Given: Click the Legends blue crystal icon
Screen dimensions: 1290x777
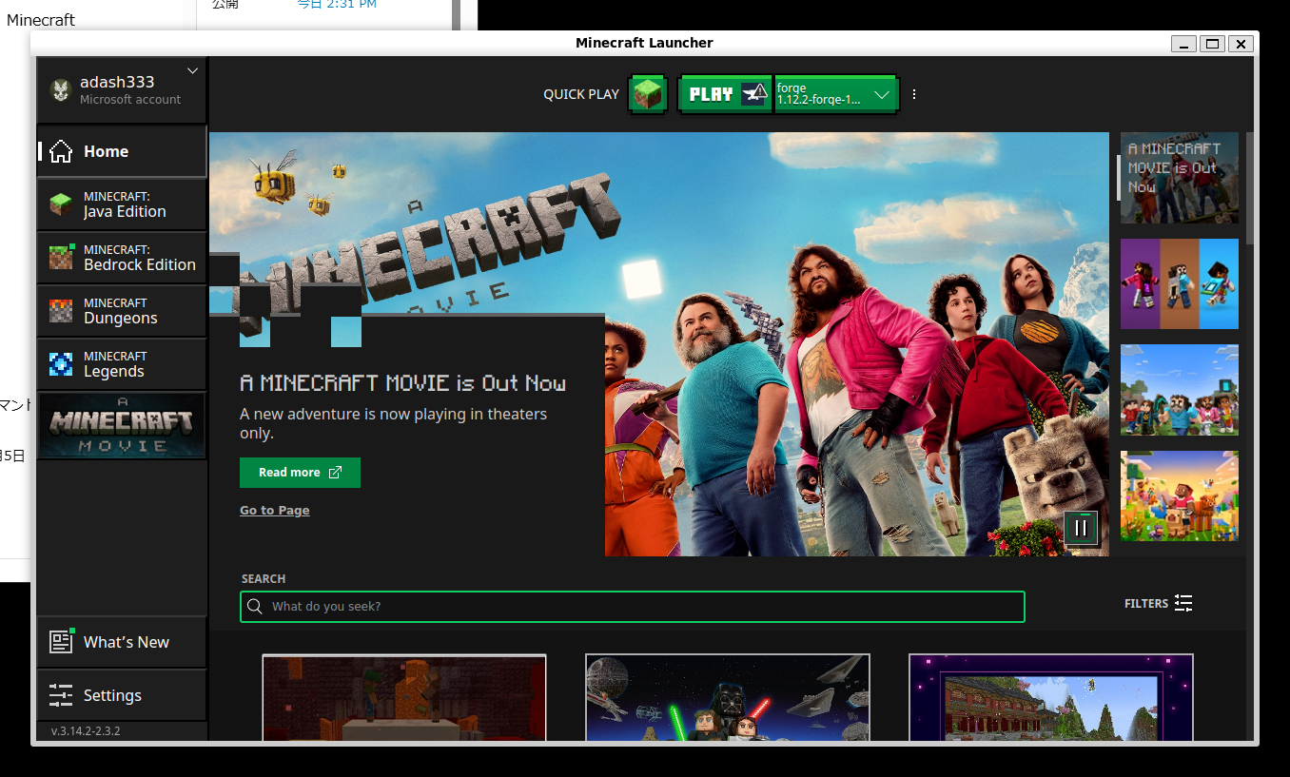Looking at the screenshot, I should point(61,364).
